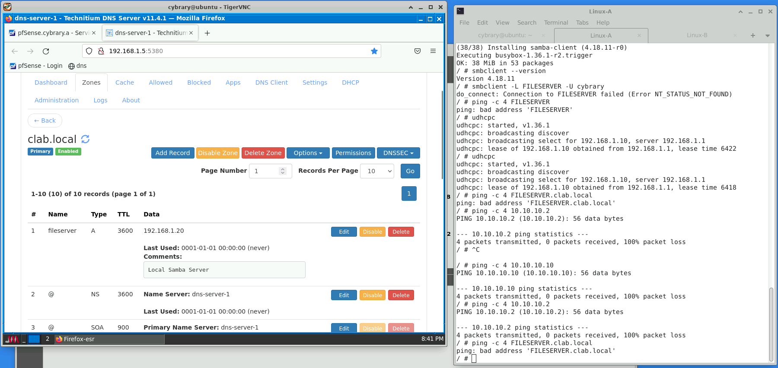Add a new terminal tab in Linux-A window
This screenshot has height=368, width=778.
tap(753, 35)
